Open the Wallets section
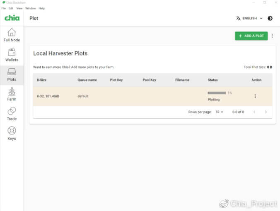This screenshot has width=280, height=211. pyautogui.click(x=12, y=55)
